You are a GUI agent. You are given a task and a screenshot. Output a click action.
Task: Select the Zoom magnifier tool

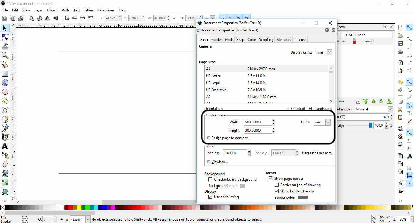coord(5,55)
